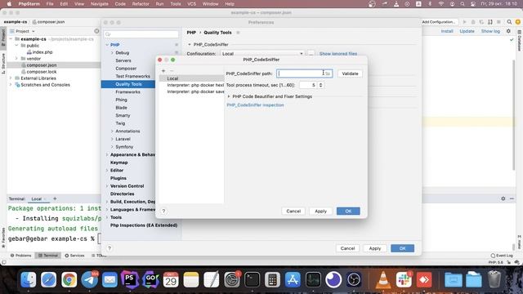Open Finder from the dock

[x=29, y=279]
